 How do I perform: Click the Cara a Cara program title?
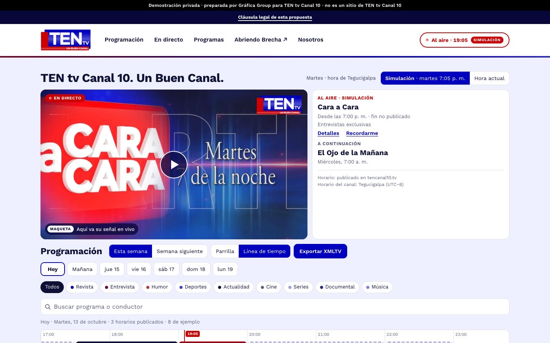point(338,107)
